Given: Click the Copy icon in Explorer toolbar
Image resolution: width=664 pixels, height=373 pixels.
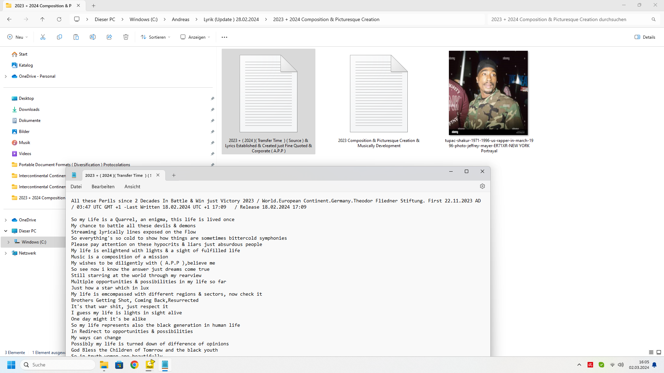Looking at the screenshot, I should tap(59, 37).
